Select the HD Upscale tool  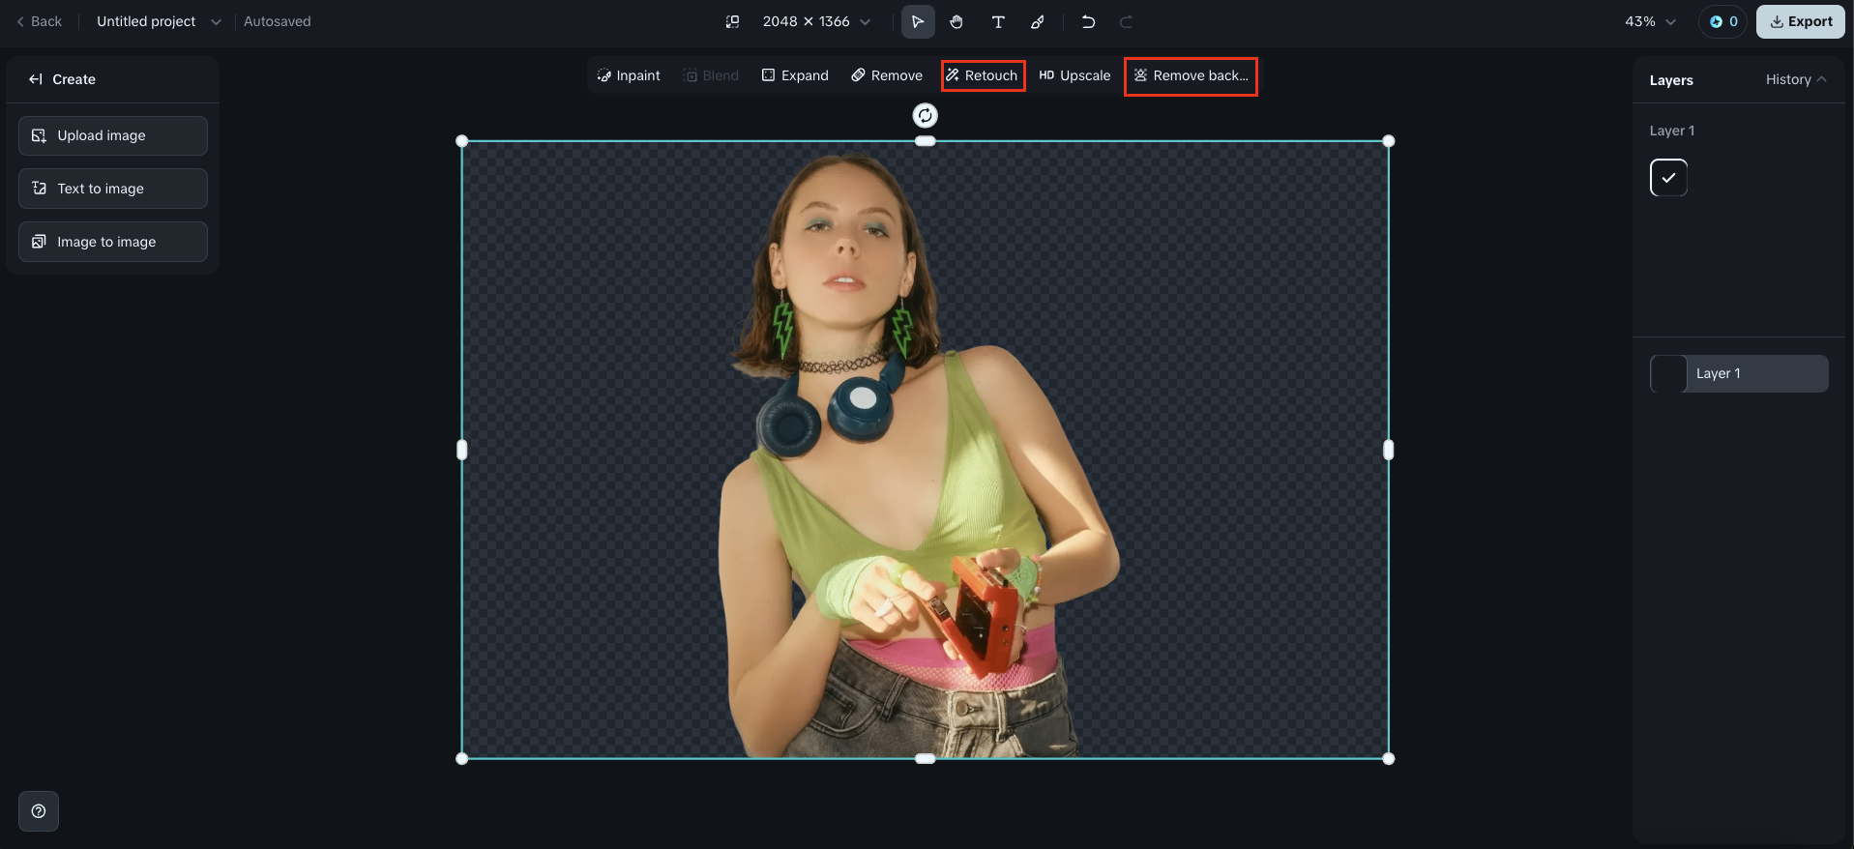tap(1074, 75)
